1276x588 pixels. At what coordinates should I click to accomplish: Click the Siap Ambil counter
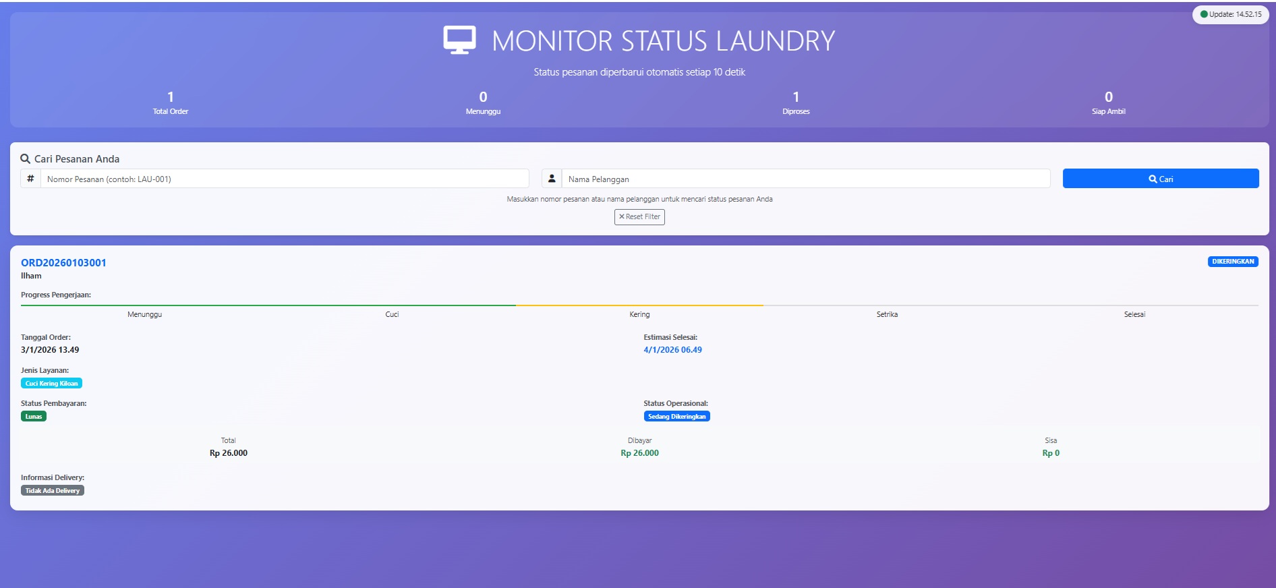tap(1109, 103)
